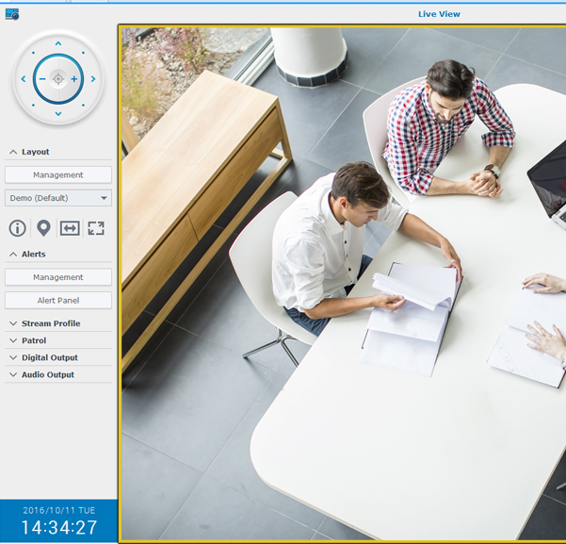
Task: Collapse the Alerts section
Action: 28,255
